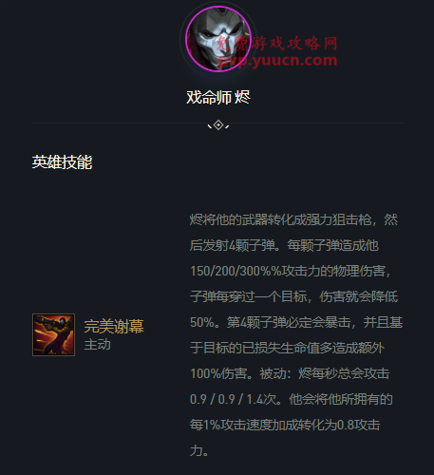
Task: Click the 完美谢幕 skill icon
Action: [53, 334]
